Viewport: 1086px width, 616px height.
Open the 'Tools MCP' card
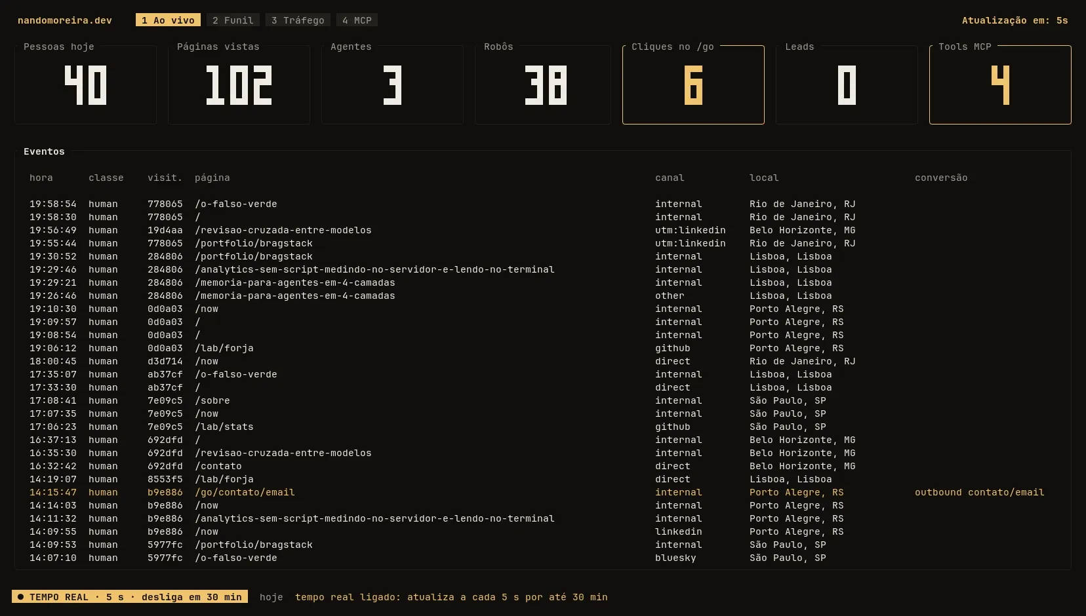tap(1000, 85)
